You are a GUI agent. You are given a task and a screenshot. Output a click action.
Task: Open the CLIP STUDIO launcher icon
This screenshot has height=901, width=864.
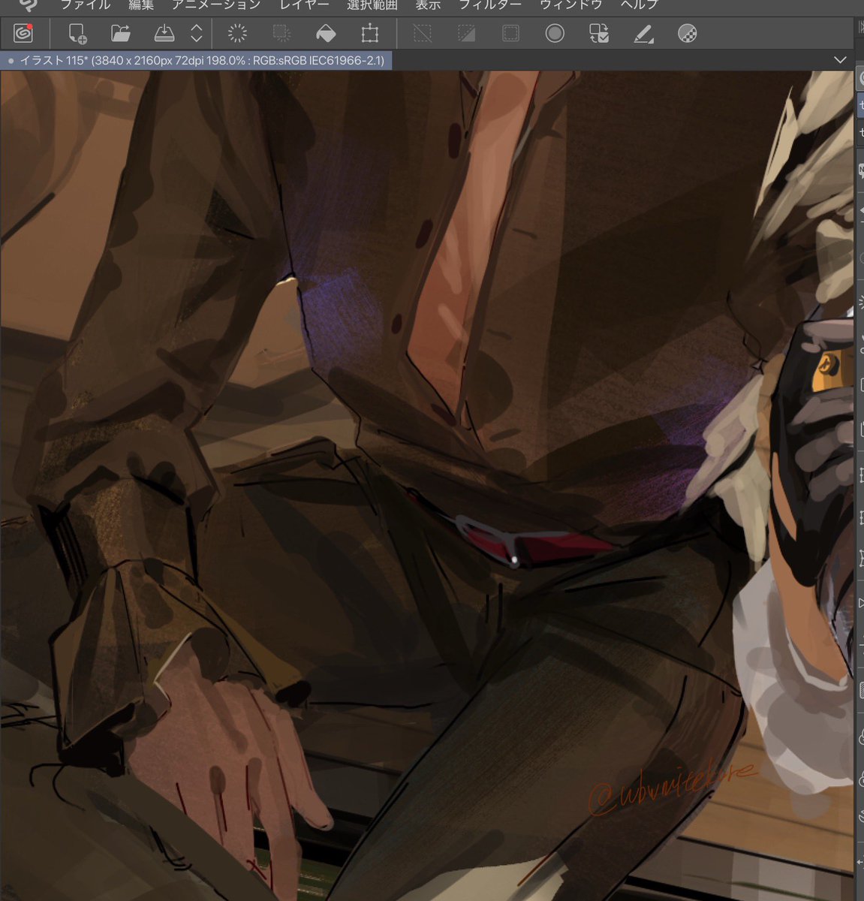point(23,33)
